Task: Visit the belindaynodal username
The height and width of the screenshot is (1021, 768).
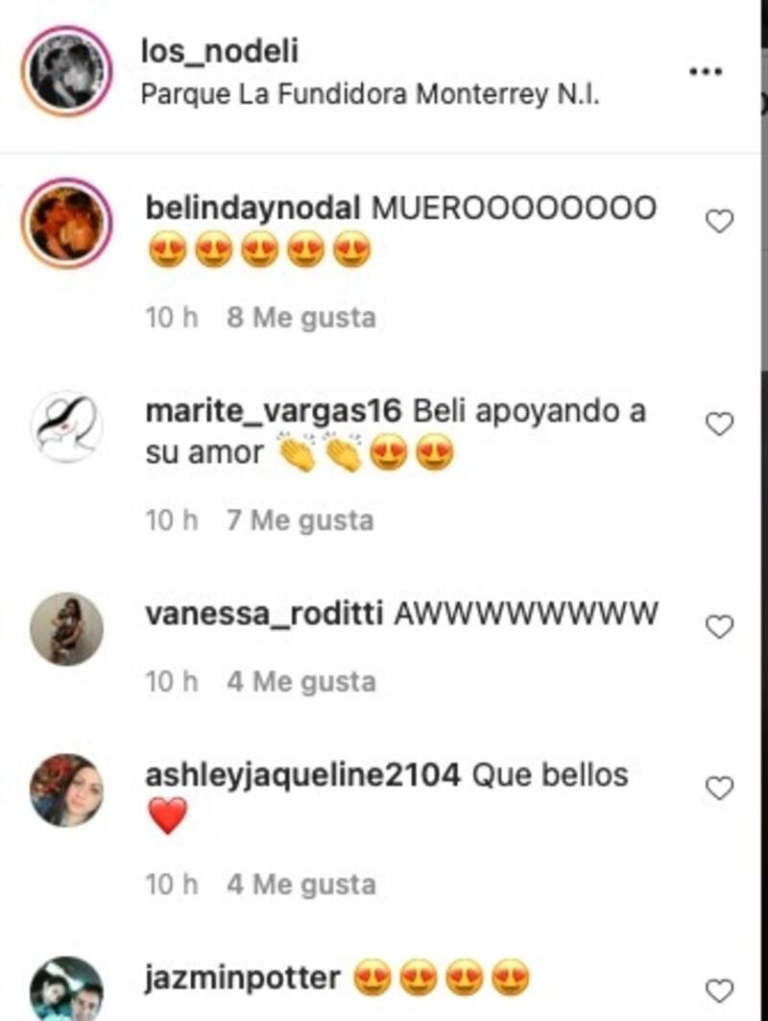Action: pyautogui.click(x=252, y=209)
